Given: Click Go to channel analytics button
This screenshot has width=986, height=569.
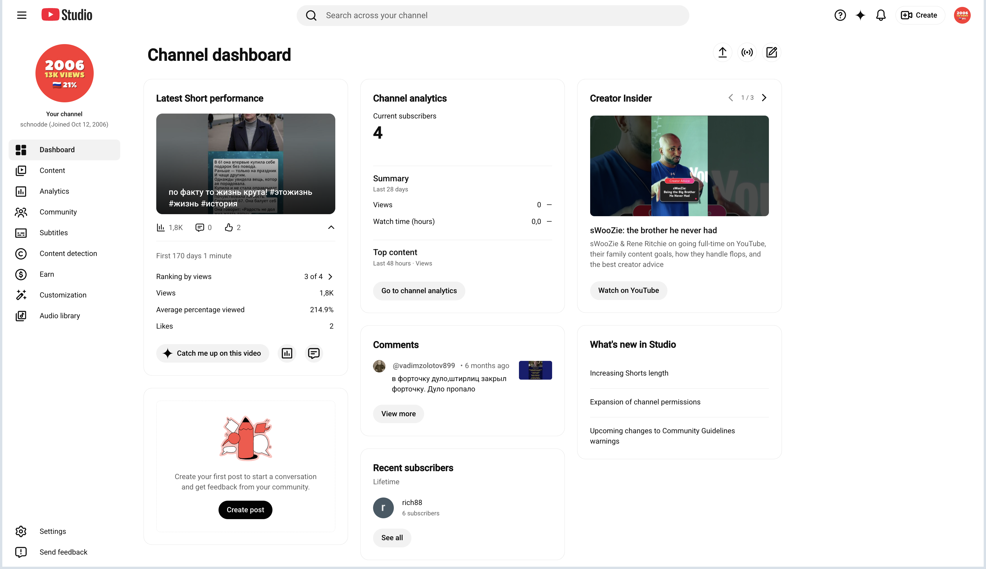Looking at the screenshot, I should coord(419,291).
